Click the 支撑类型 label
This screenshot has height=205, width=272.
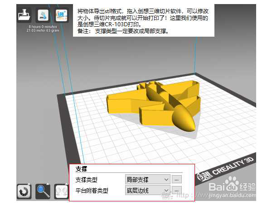(87, 180)
